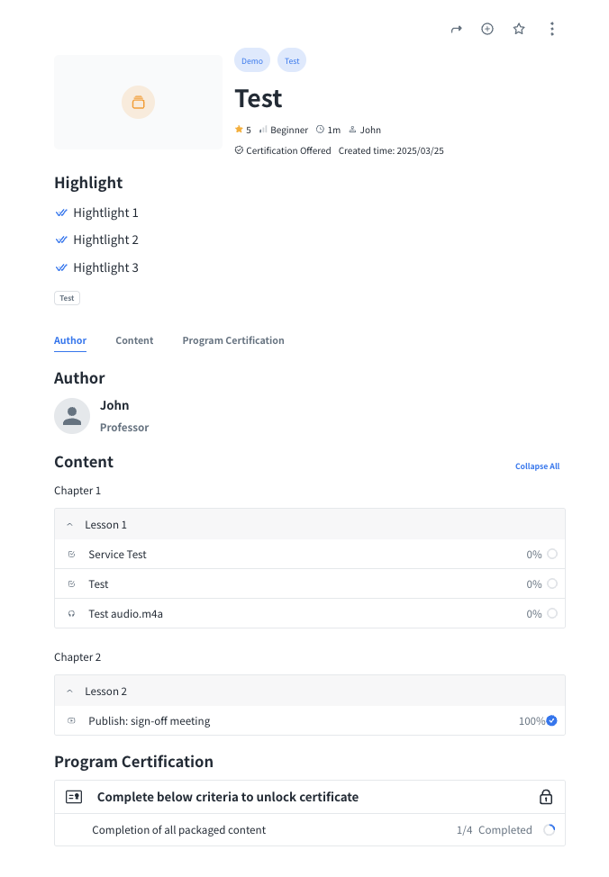609x877 pixels.
Task: Switch to the Content tab
Action: click(x=134, y=340)
